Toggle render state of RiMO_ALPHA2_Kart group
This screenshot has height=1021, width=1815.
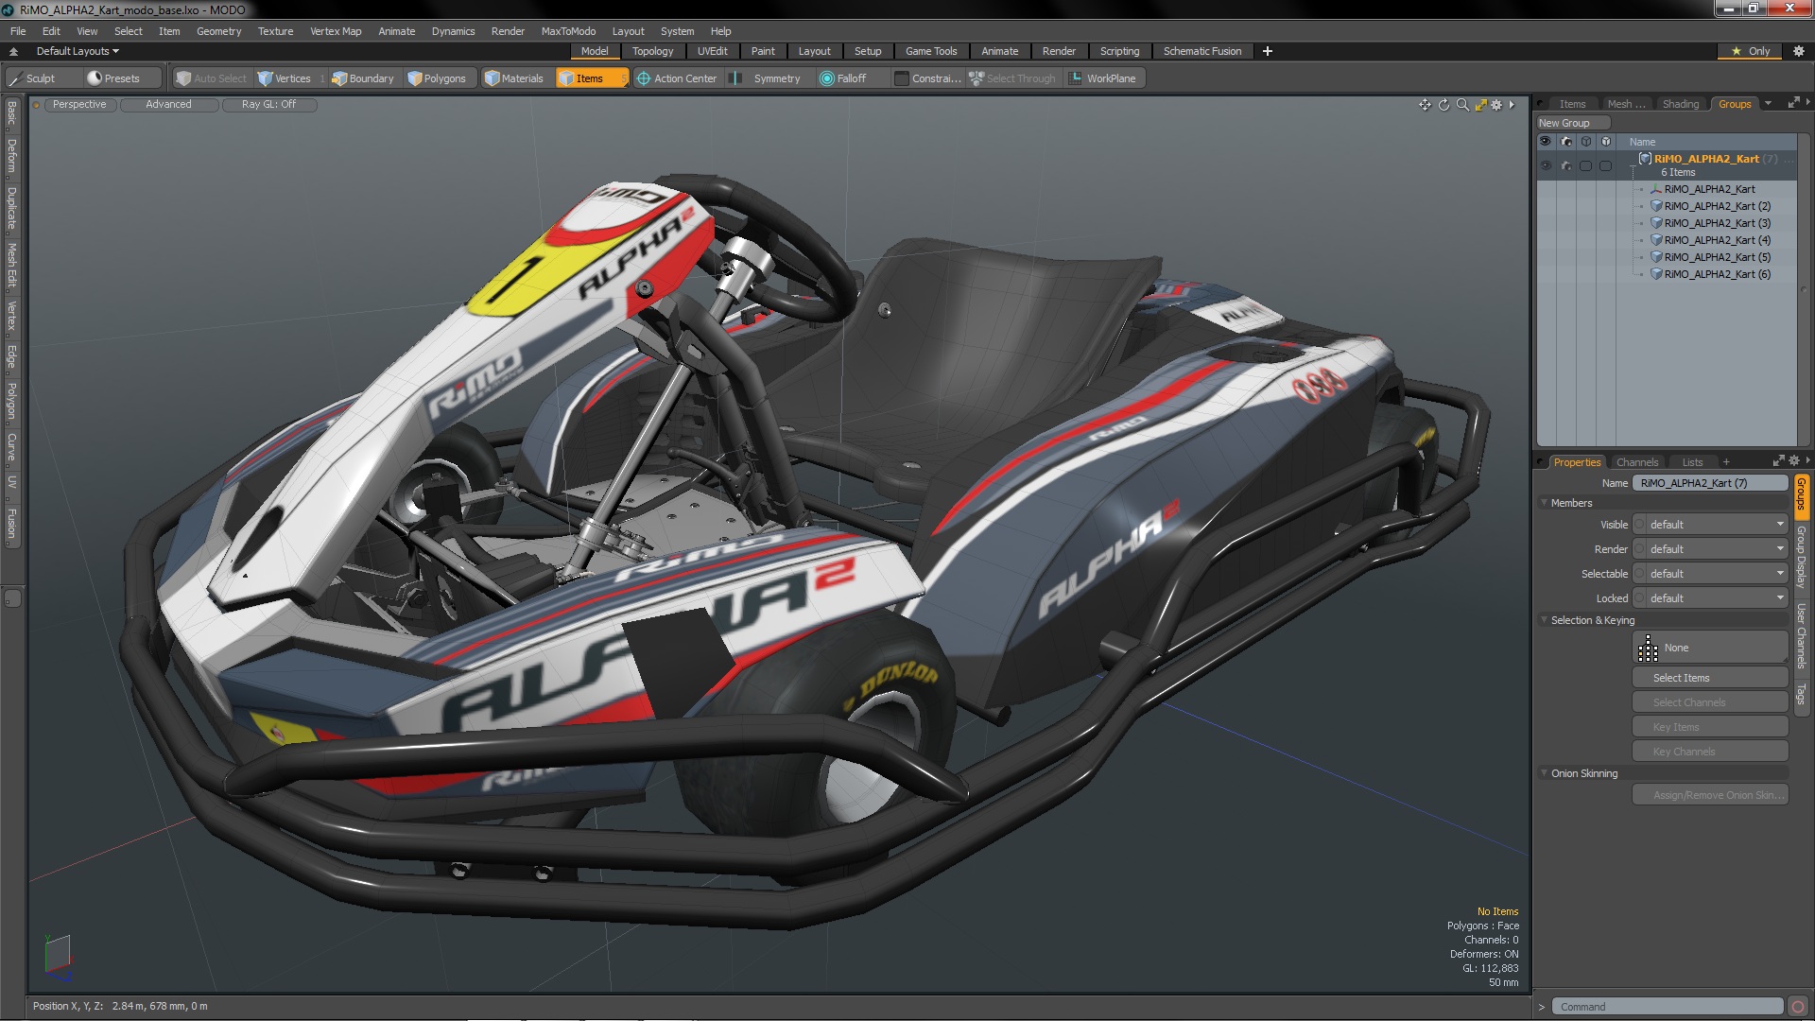(x=1566, y=165)
